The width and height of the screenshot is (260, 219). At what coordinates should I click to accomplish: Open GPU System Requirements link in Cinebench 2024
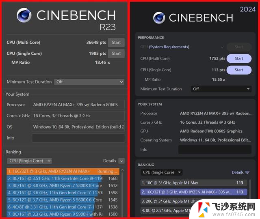(169, 47)
